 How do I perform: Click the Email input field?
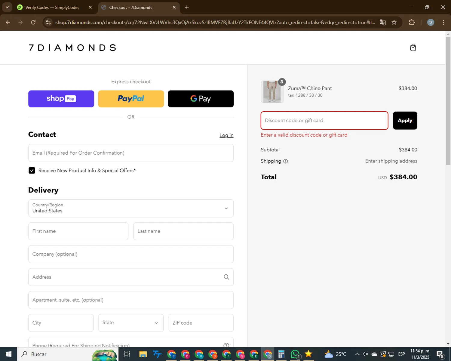(131, 153)
